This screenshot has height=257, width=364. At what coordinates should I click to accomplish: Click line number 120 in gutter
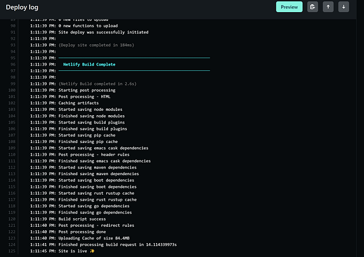12,219
